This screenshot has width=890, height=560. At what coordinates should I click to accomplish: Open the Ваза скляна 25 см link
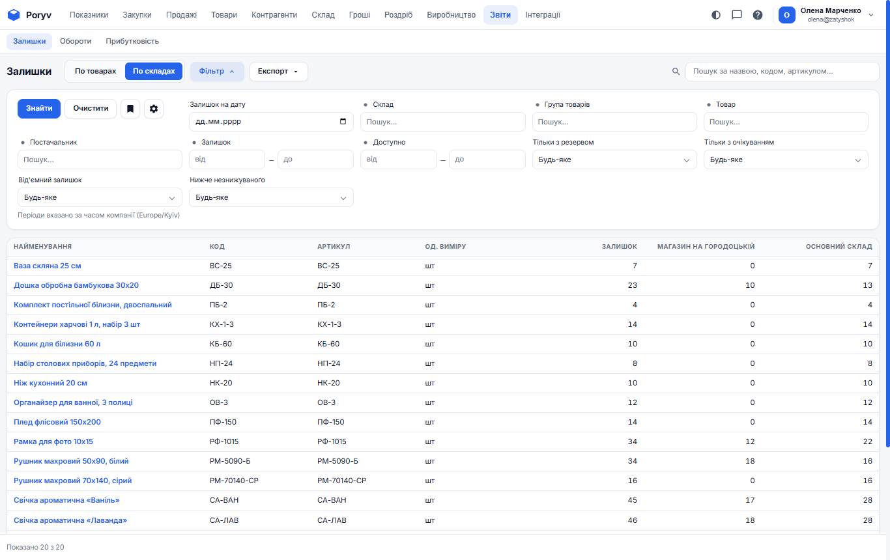48,266
